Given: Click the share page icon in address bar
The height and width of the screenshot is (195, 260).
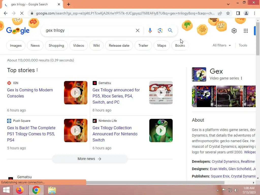Looking at the screenshot, I should [220, 13].
